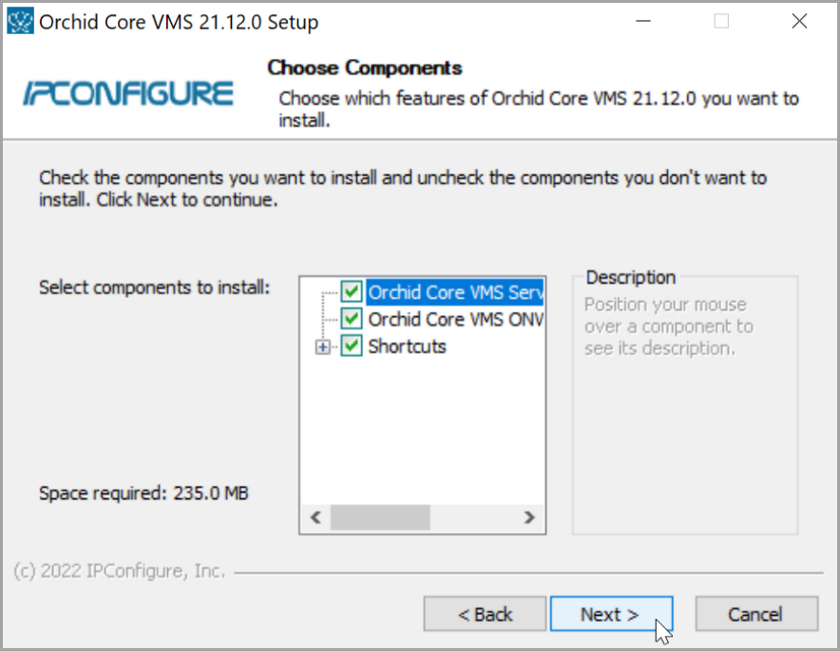
Task: Click the Choose Components heading
Action: click(365, 67)
